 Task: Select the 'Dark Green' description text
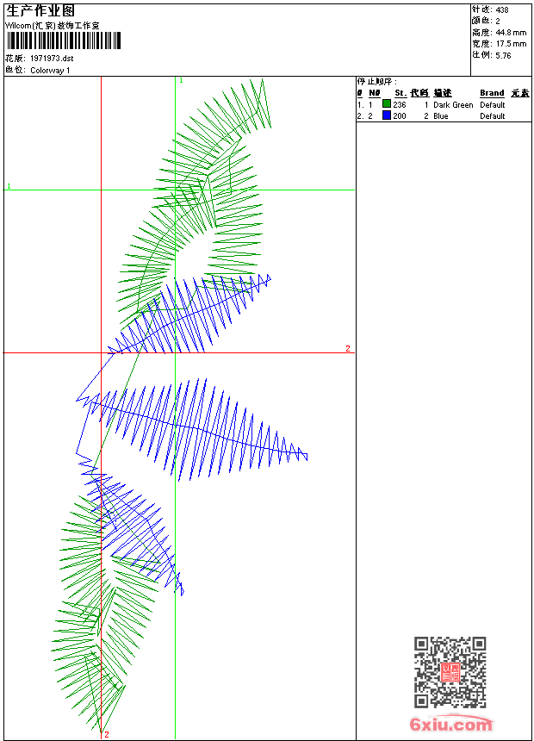[x=453, y=105]
